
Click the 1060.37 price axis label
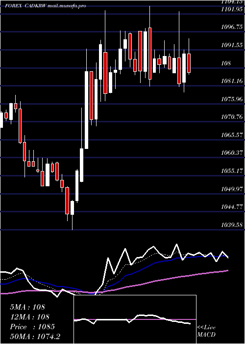tap(232, 152)
